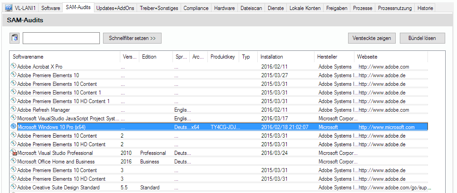Click icon of Adobe Creative Suite Design Standard
This screenshot has width=457, height=193.
pyautogui.click(x=14, y=187)
